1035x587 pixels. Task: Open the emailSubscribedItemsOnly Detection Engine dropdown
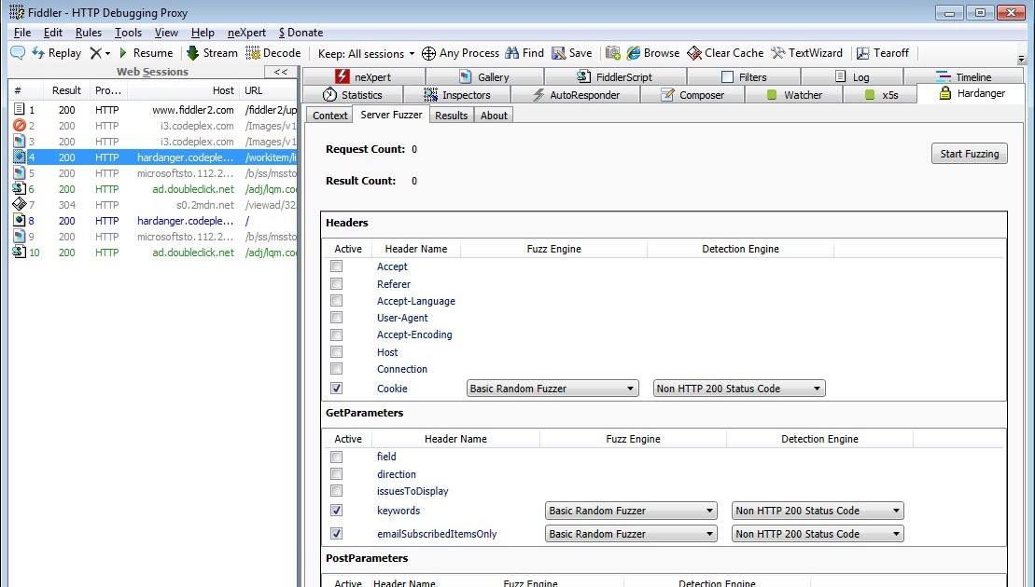(818, 534)
